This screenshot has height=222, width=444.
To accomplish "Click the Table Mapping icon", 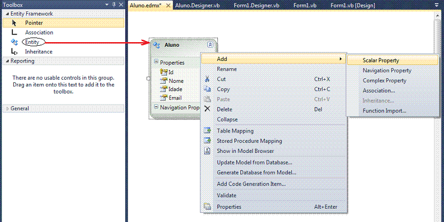I will click(207, 131).
